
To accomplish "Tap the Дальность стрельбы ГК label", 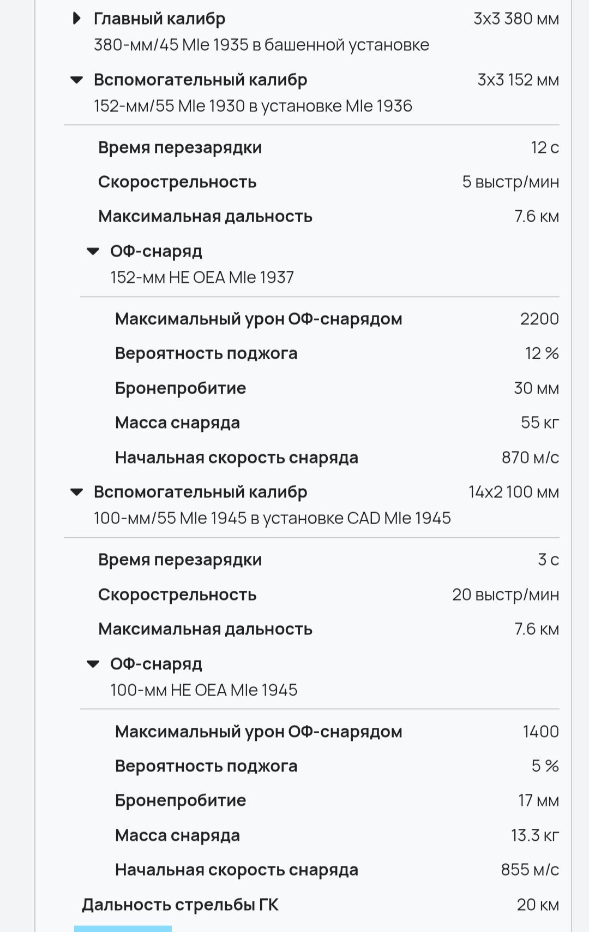I will pyautogui.click(x=180, y=905).
